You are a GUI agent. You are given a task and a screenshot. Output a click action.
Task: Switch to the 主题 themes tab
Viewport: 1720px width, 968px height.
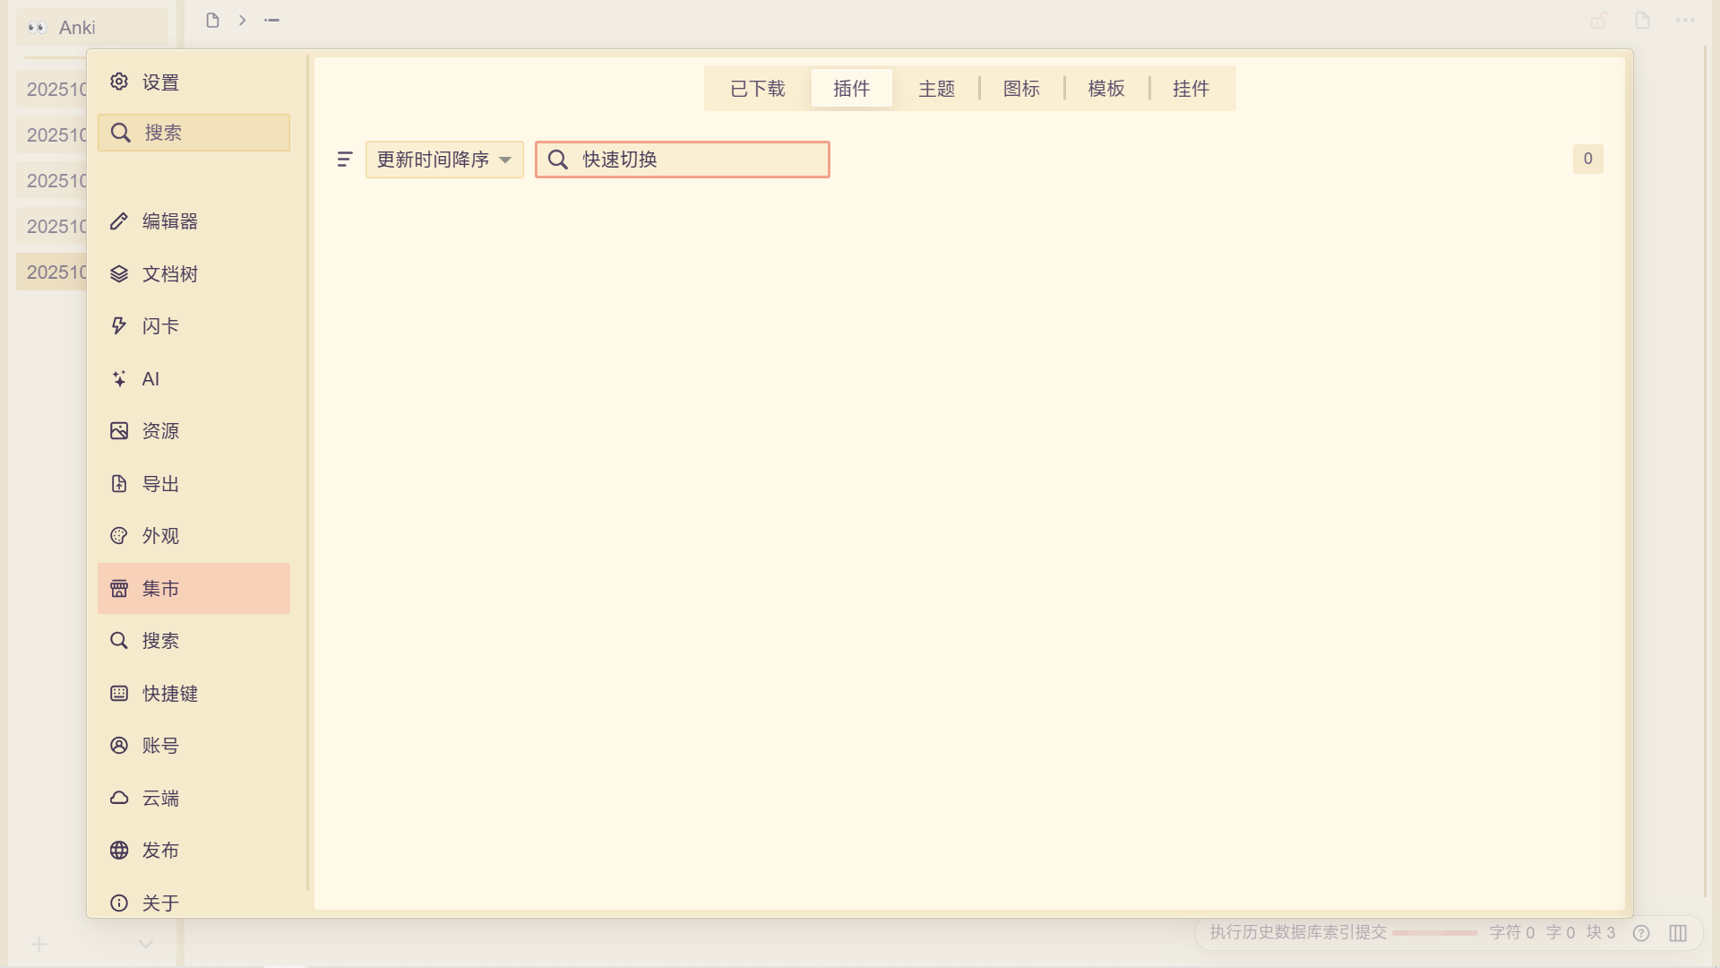point(936,89)
